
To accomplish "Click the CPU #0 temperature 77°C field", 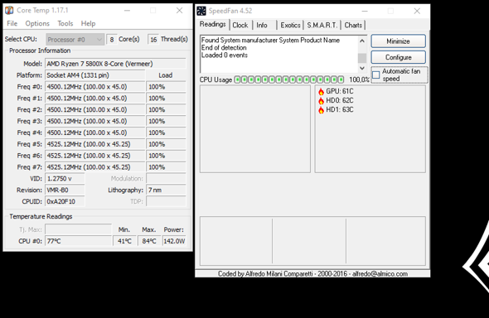I will click(x=78, y=241).
